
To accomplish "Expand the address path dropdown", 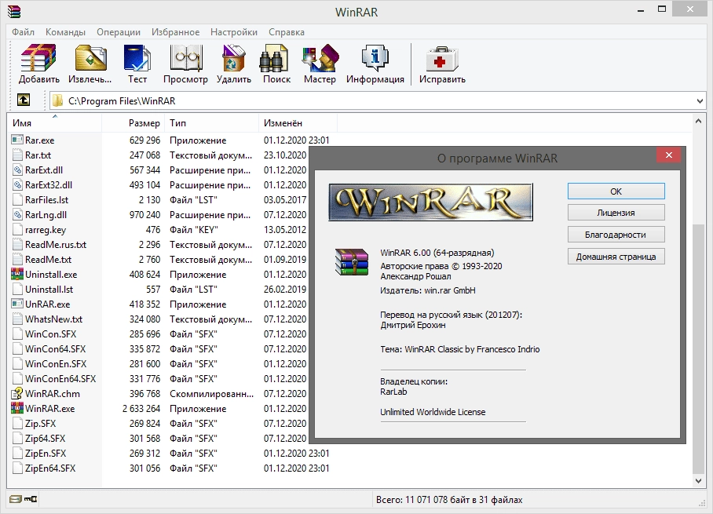I will point(700,101).
